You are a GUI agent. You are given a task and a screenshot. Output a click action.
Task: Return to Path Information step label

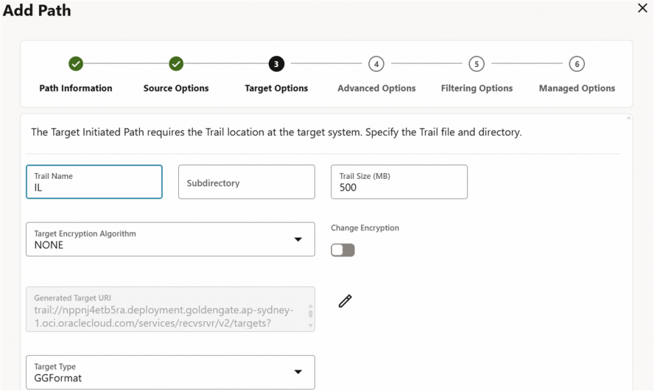point(75,88)
